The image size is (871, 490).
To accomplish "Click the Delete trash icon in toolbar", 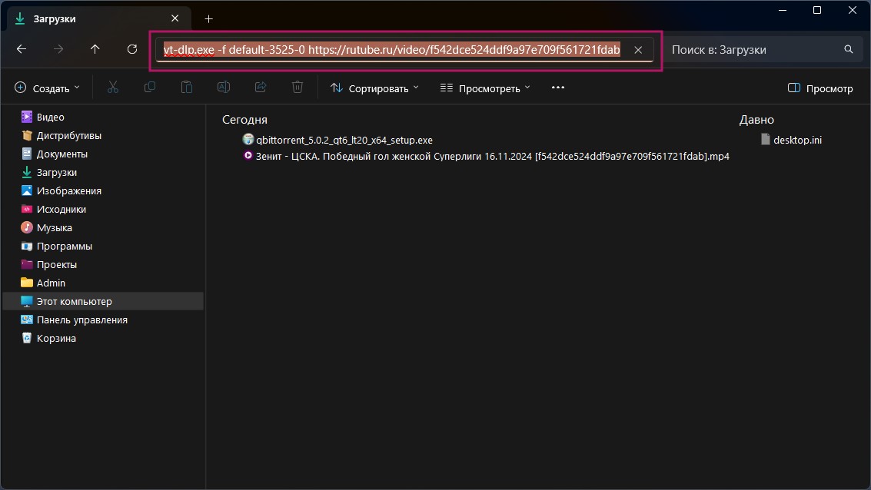I will [298, 88].
